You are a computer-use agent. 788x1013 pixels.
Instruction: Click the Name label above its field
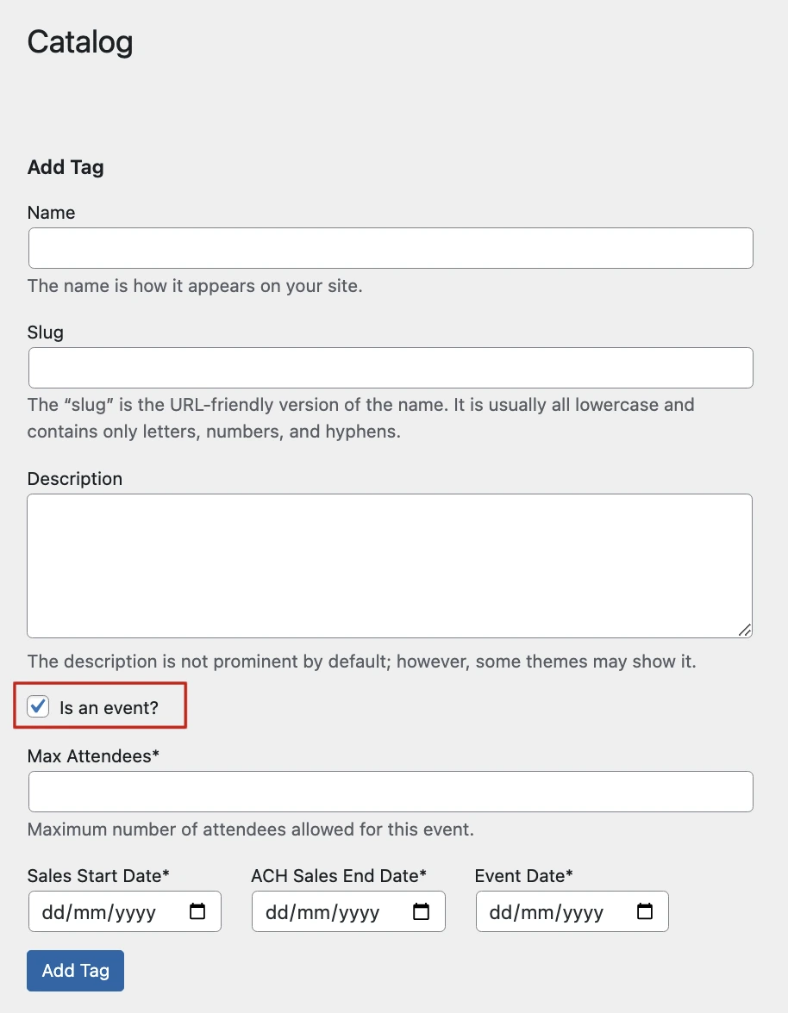51,213
